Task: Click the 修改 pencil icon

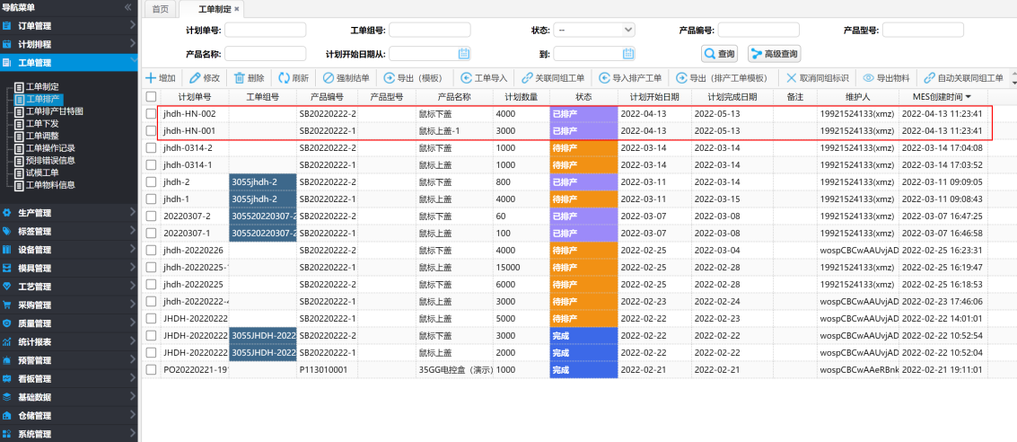Action: (195, 78)
